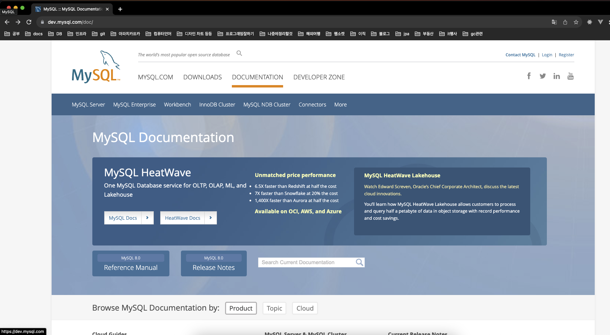The height and width of the screenshot is (335, 610).
Task: Click the documentation search magnifier button
Action: click(x=359, y=262)
